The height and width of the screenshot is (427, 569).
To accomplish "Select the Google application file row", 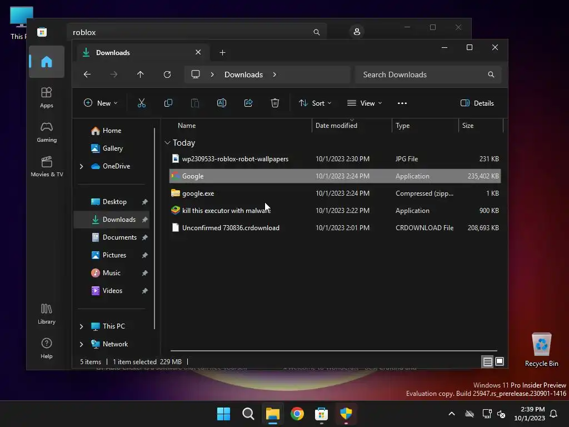I will (335, 176).
